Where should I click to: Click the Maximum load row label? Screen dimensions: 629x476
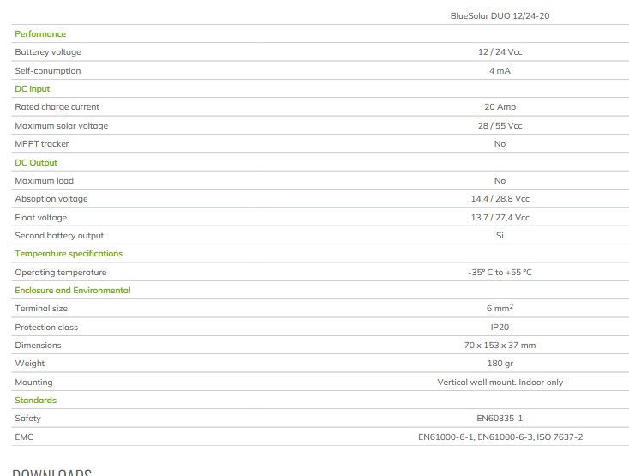click(45, 181)
